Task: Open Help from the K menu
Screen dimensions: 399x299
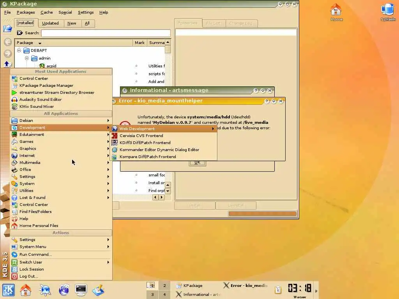Action: pos(61,219)
